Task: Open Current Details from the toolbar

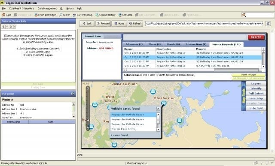Action: tap(75, 15)
